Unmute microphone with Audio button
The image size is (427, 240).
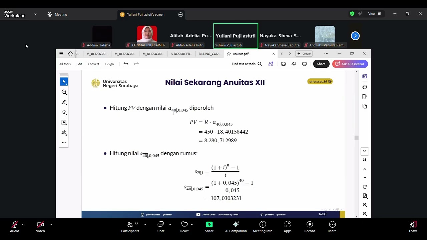pyautogui.click(x=14, y=227)
